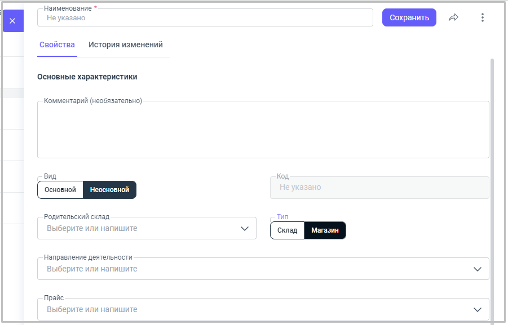Click the purple X close panel icon
Viewport: 508px width, 325px height.
tap(12, 21)
